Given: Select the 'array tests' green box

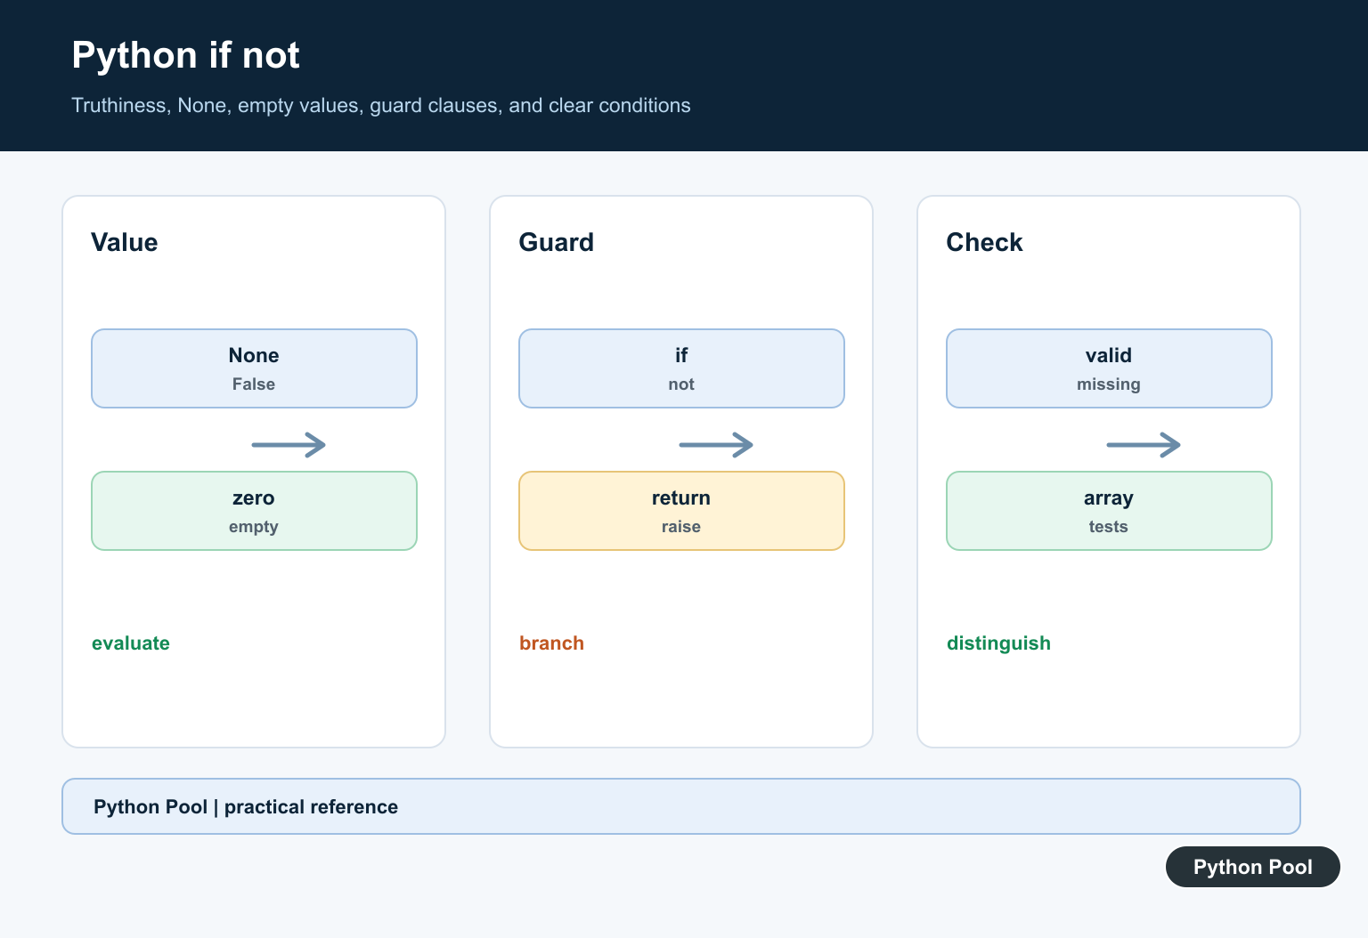Looking at the screenshot, I should 1109,511.
